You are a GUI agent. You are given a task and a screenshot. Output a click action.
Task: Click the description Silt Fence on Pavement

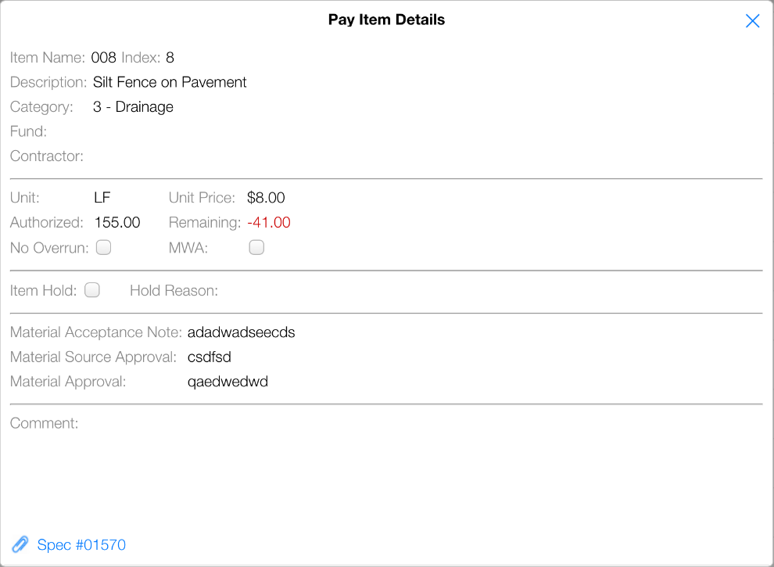[170, 82]
